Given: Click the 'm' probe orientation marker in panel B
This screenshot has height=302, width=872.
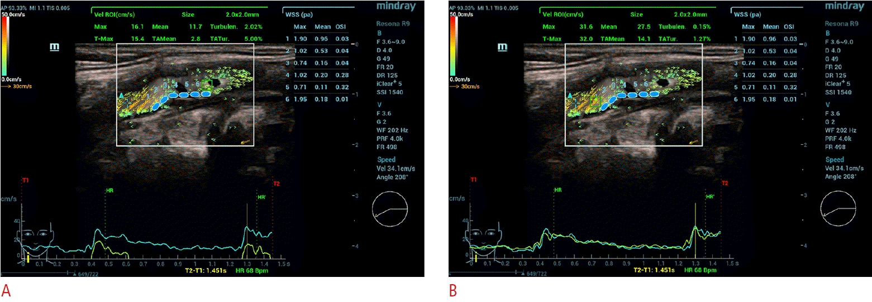Looking at the screenshot, I should [503, 47].
